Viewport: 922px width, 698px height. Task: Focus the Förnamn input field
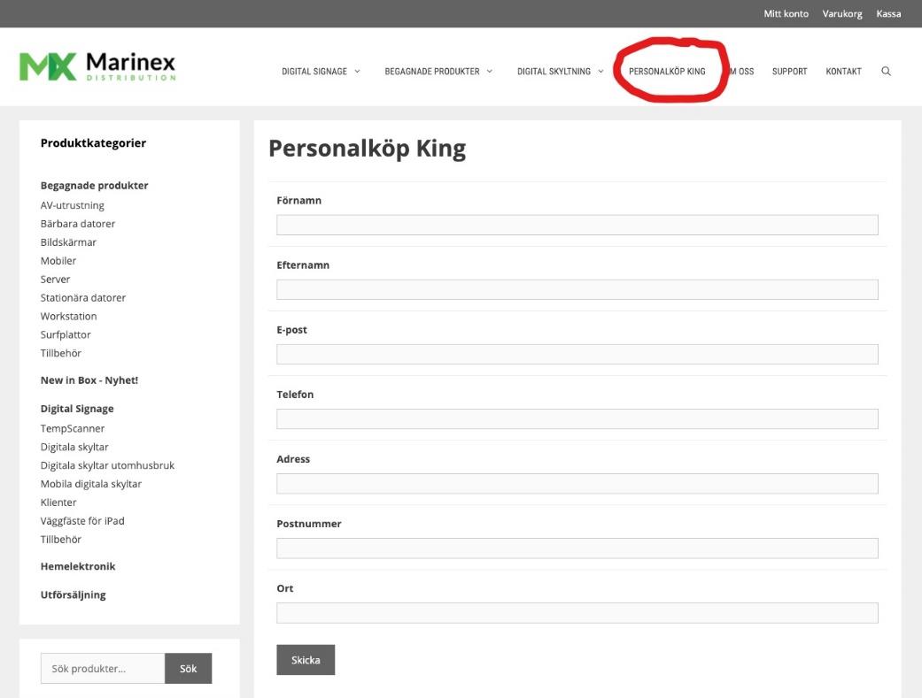577,225
